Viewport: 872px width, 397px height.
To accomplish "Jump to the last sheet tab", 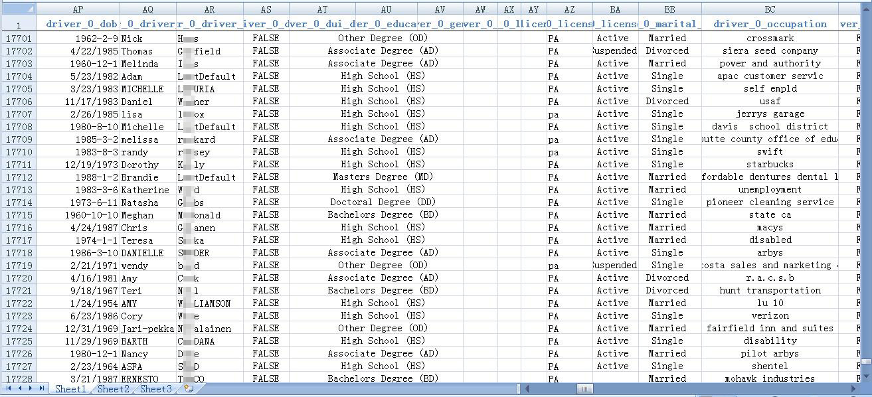I will click(42, 389).
